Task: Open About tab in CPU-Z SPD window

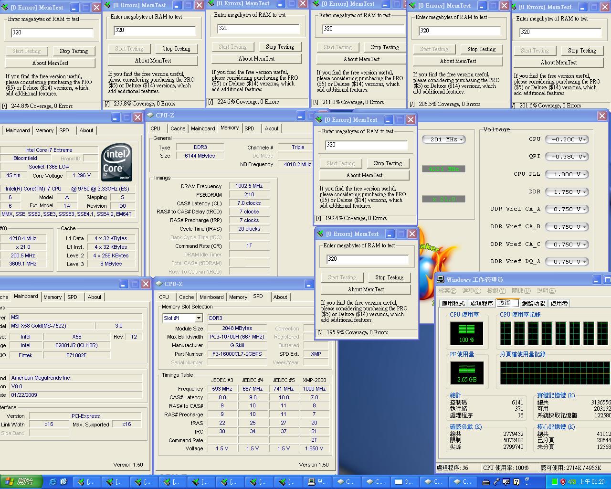Action: [280, 297]
